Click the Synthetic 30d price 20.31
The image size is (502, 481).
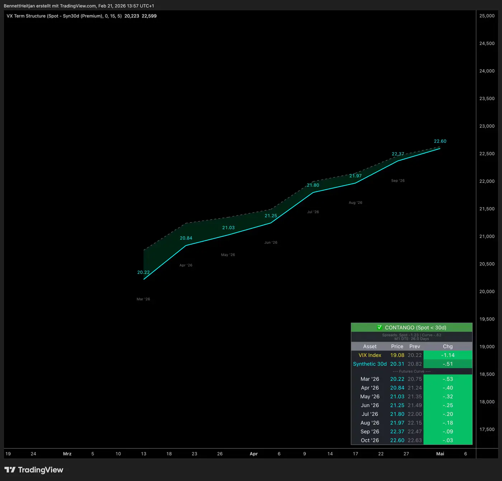397,364
